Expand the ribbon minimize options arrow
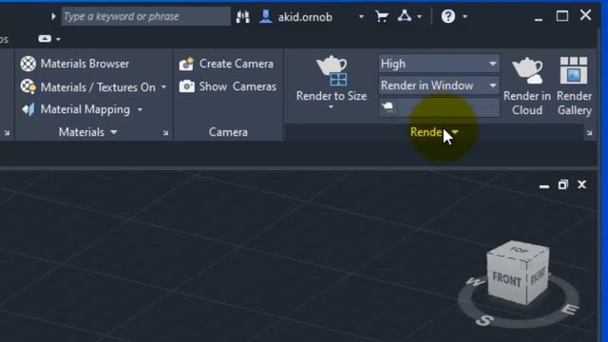608x342 pixels. pyautogui.click(x=58, y=39)
